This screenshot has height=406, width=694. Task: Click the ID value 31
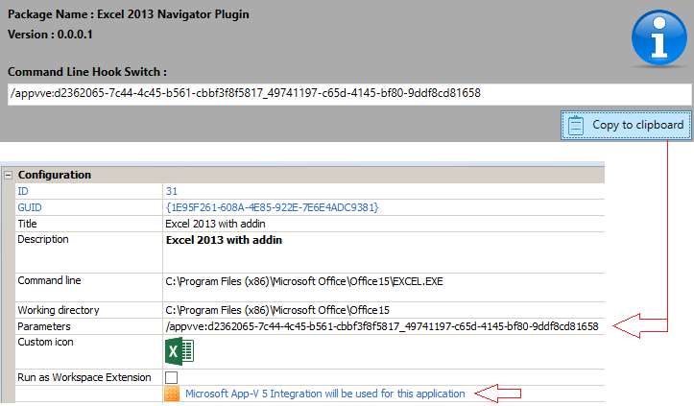(x=172, y=192)
